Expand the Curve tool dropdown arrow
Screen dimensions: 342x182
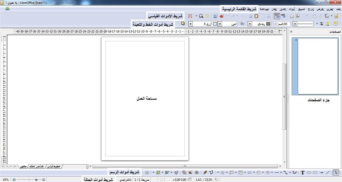click(290, 172)
